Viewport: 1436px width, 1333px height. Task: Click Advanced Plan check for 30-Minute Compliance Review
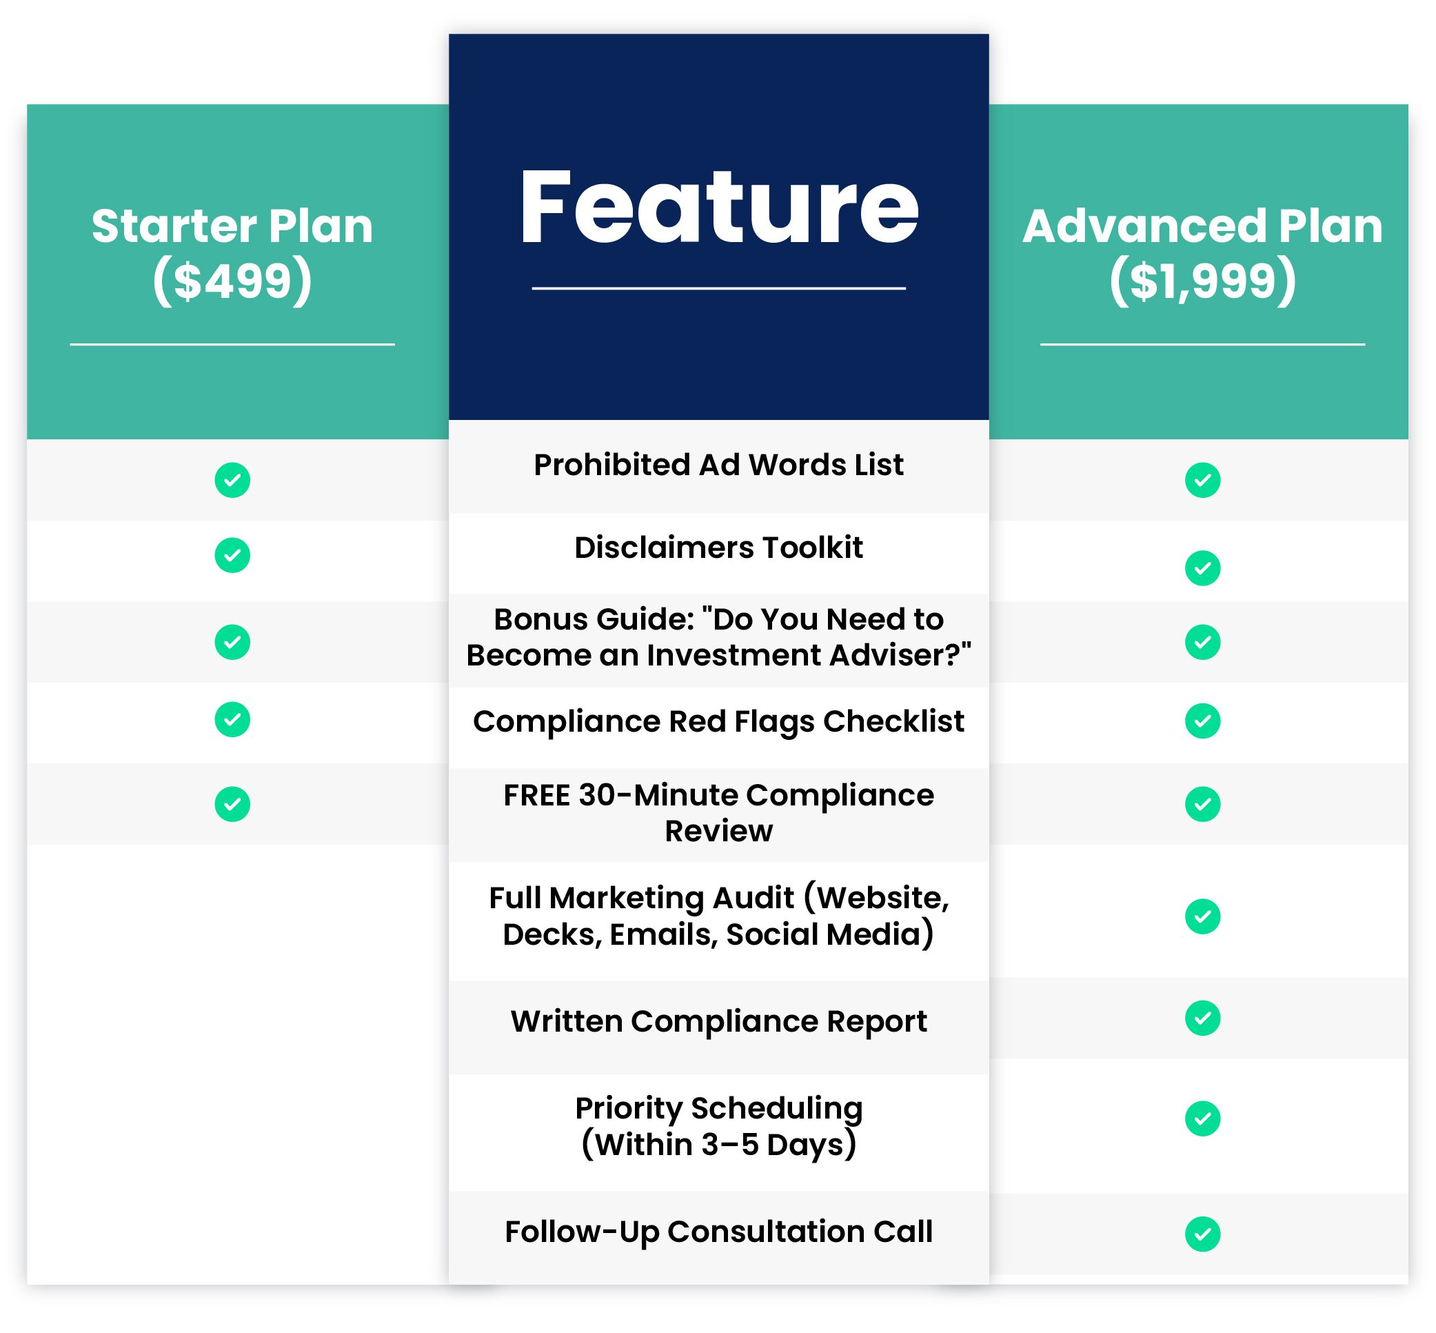tap(1202, 803)
